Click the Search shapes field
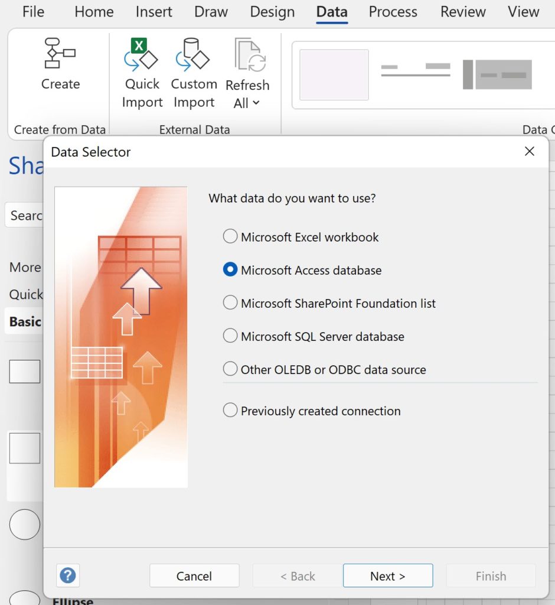 coord(26,215)
